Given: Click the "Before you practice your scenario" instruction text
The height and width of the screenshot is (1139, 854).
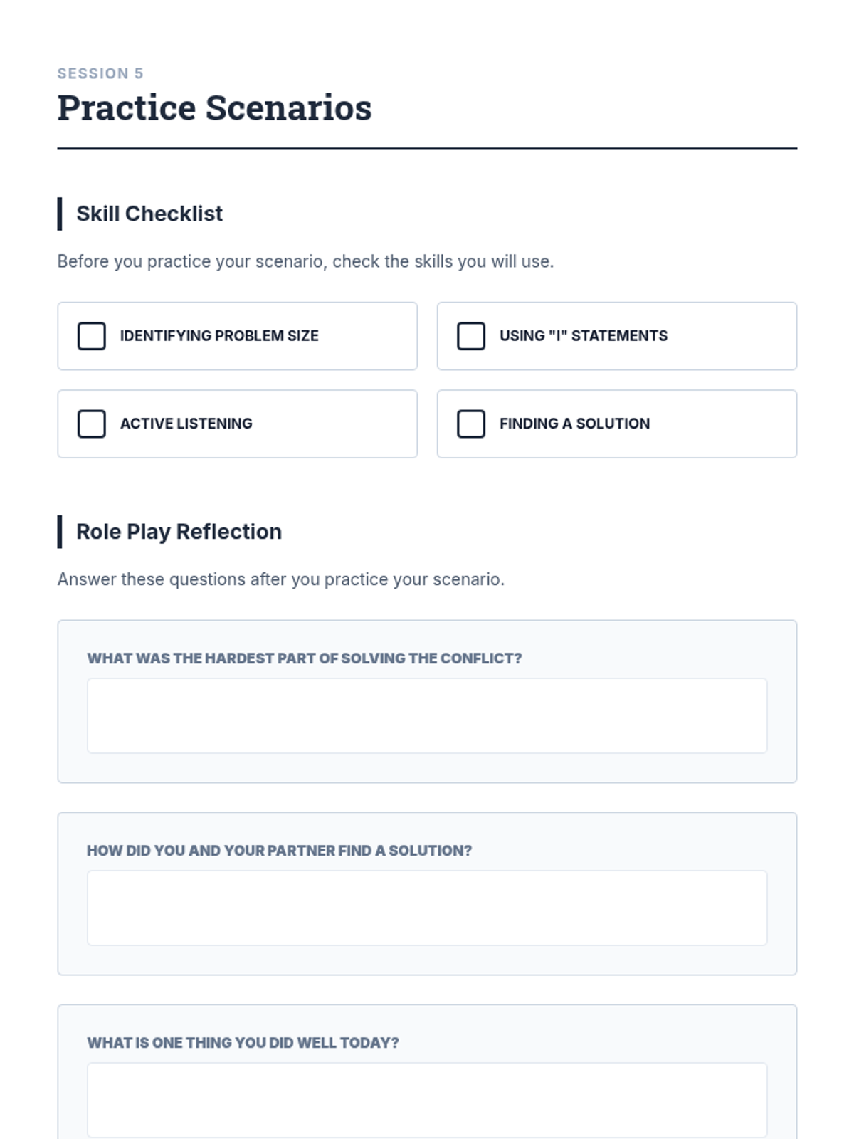Looking at the screenshot, I should coord(305,261).
